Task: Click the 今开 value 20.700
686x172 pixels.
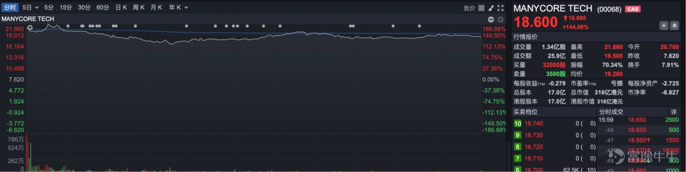Action: pos(670,47)
